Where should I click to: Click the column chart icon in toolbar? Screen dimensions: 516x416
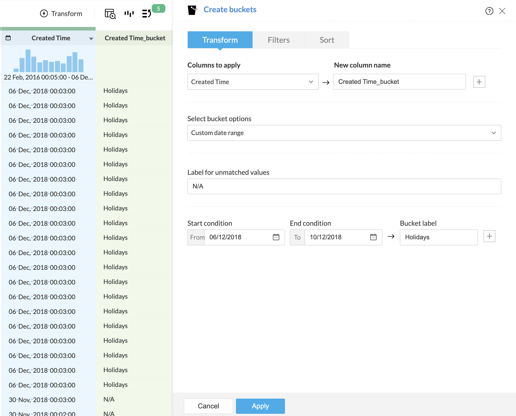129,14
